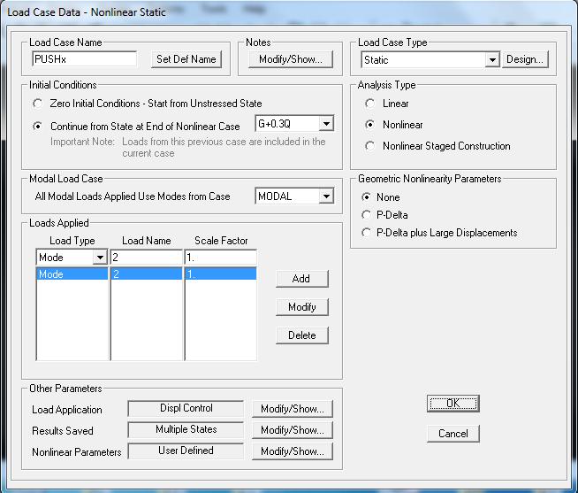The height and width of the screenshot is (493, 578).
Task: Select the Mode row in the loads list
Action: [72, 274]
